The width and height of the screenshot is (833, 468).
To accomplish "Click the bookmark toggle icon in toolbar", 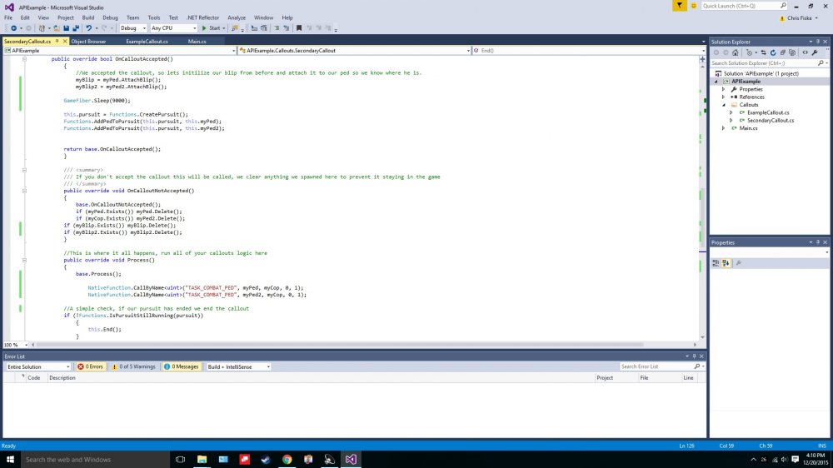I will [x=278, y=27].
